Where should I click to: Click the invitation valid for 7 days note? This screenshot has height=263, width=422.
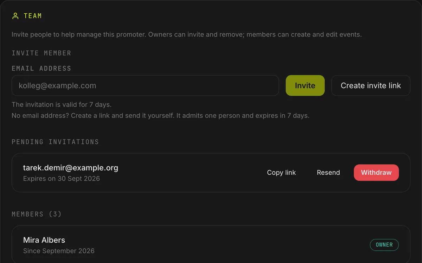pos(62,104)
